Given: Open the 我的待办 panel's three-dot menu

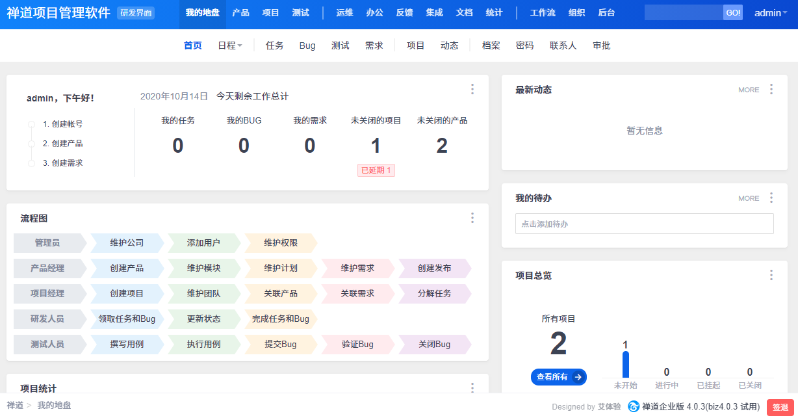Looking at the screenshot, I should point(771,198).
